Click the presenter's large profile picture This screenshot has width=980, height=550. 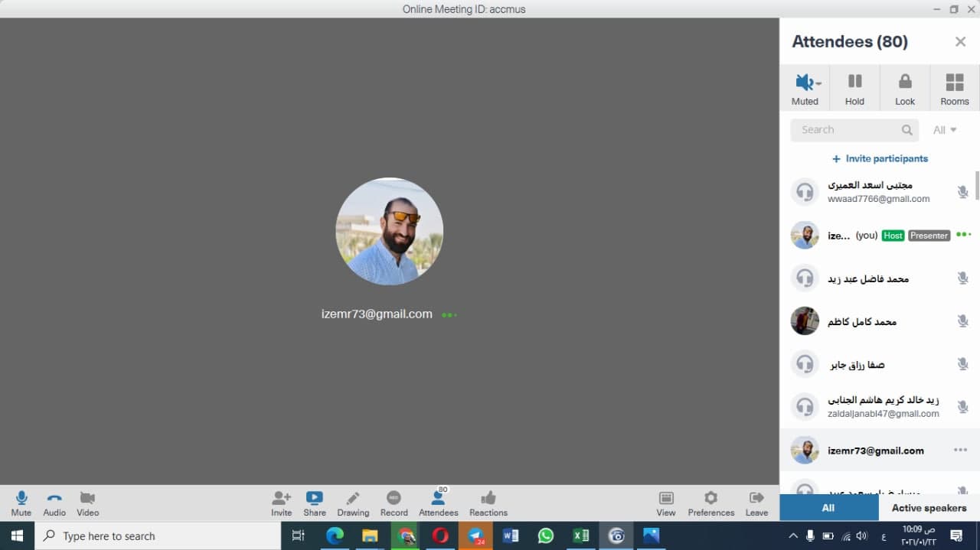point(389,232)
